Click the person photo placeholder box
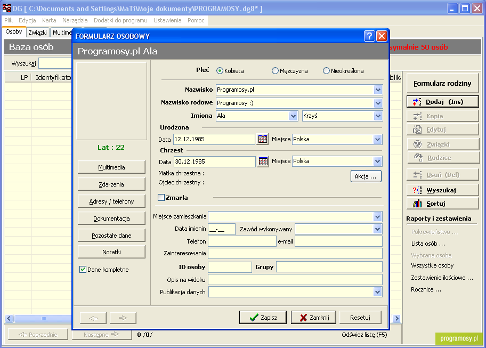 111,101
